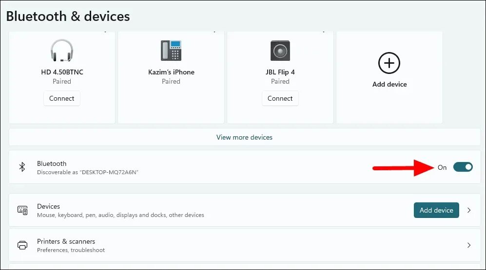
Task: Select the HD 4.50BTNC device name
Action: pos(62,72)
